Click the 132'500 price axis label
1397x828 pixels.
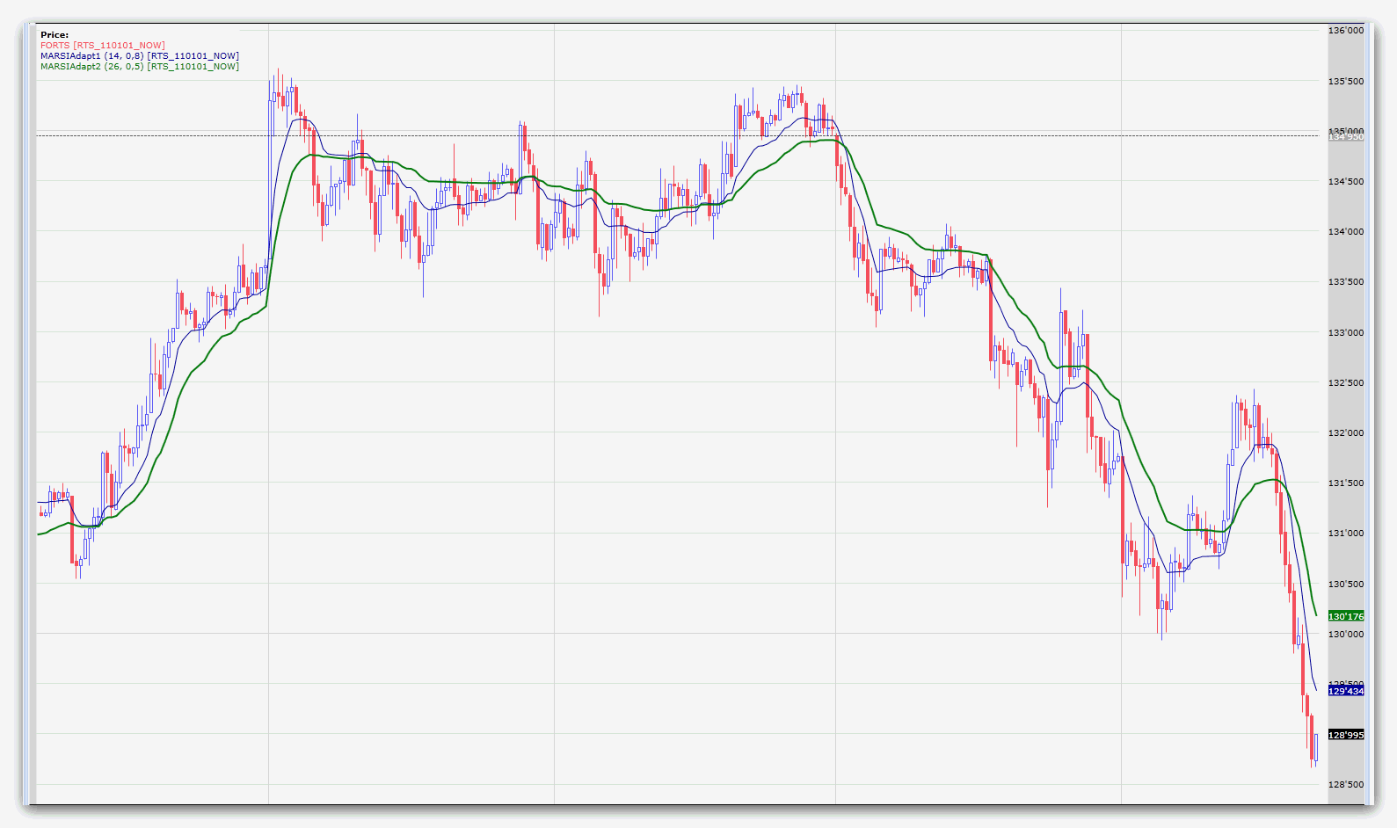click(x=1346, y=383)
